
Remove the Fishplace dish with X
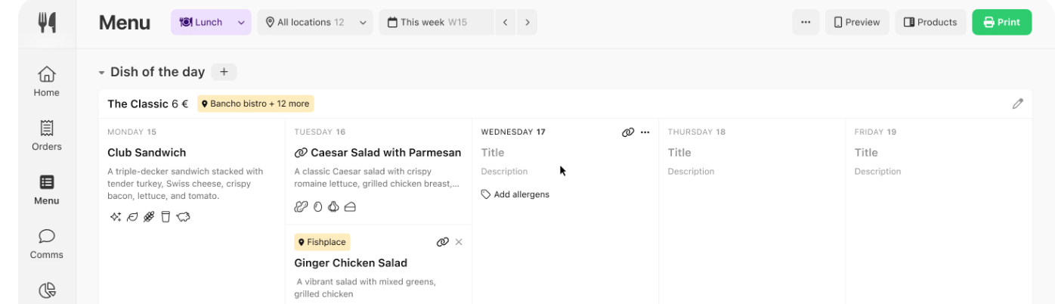pos(459,243)
